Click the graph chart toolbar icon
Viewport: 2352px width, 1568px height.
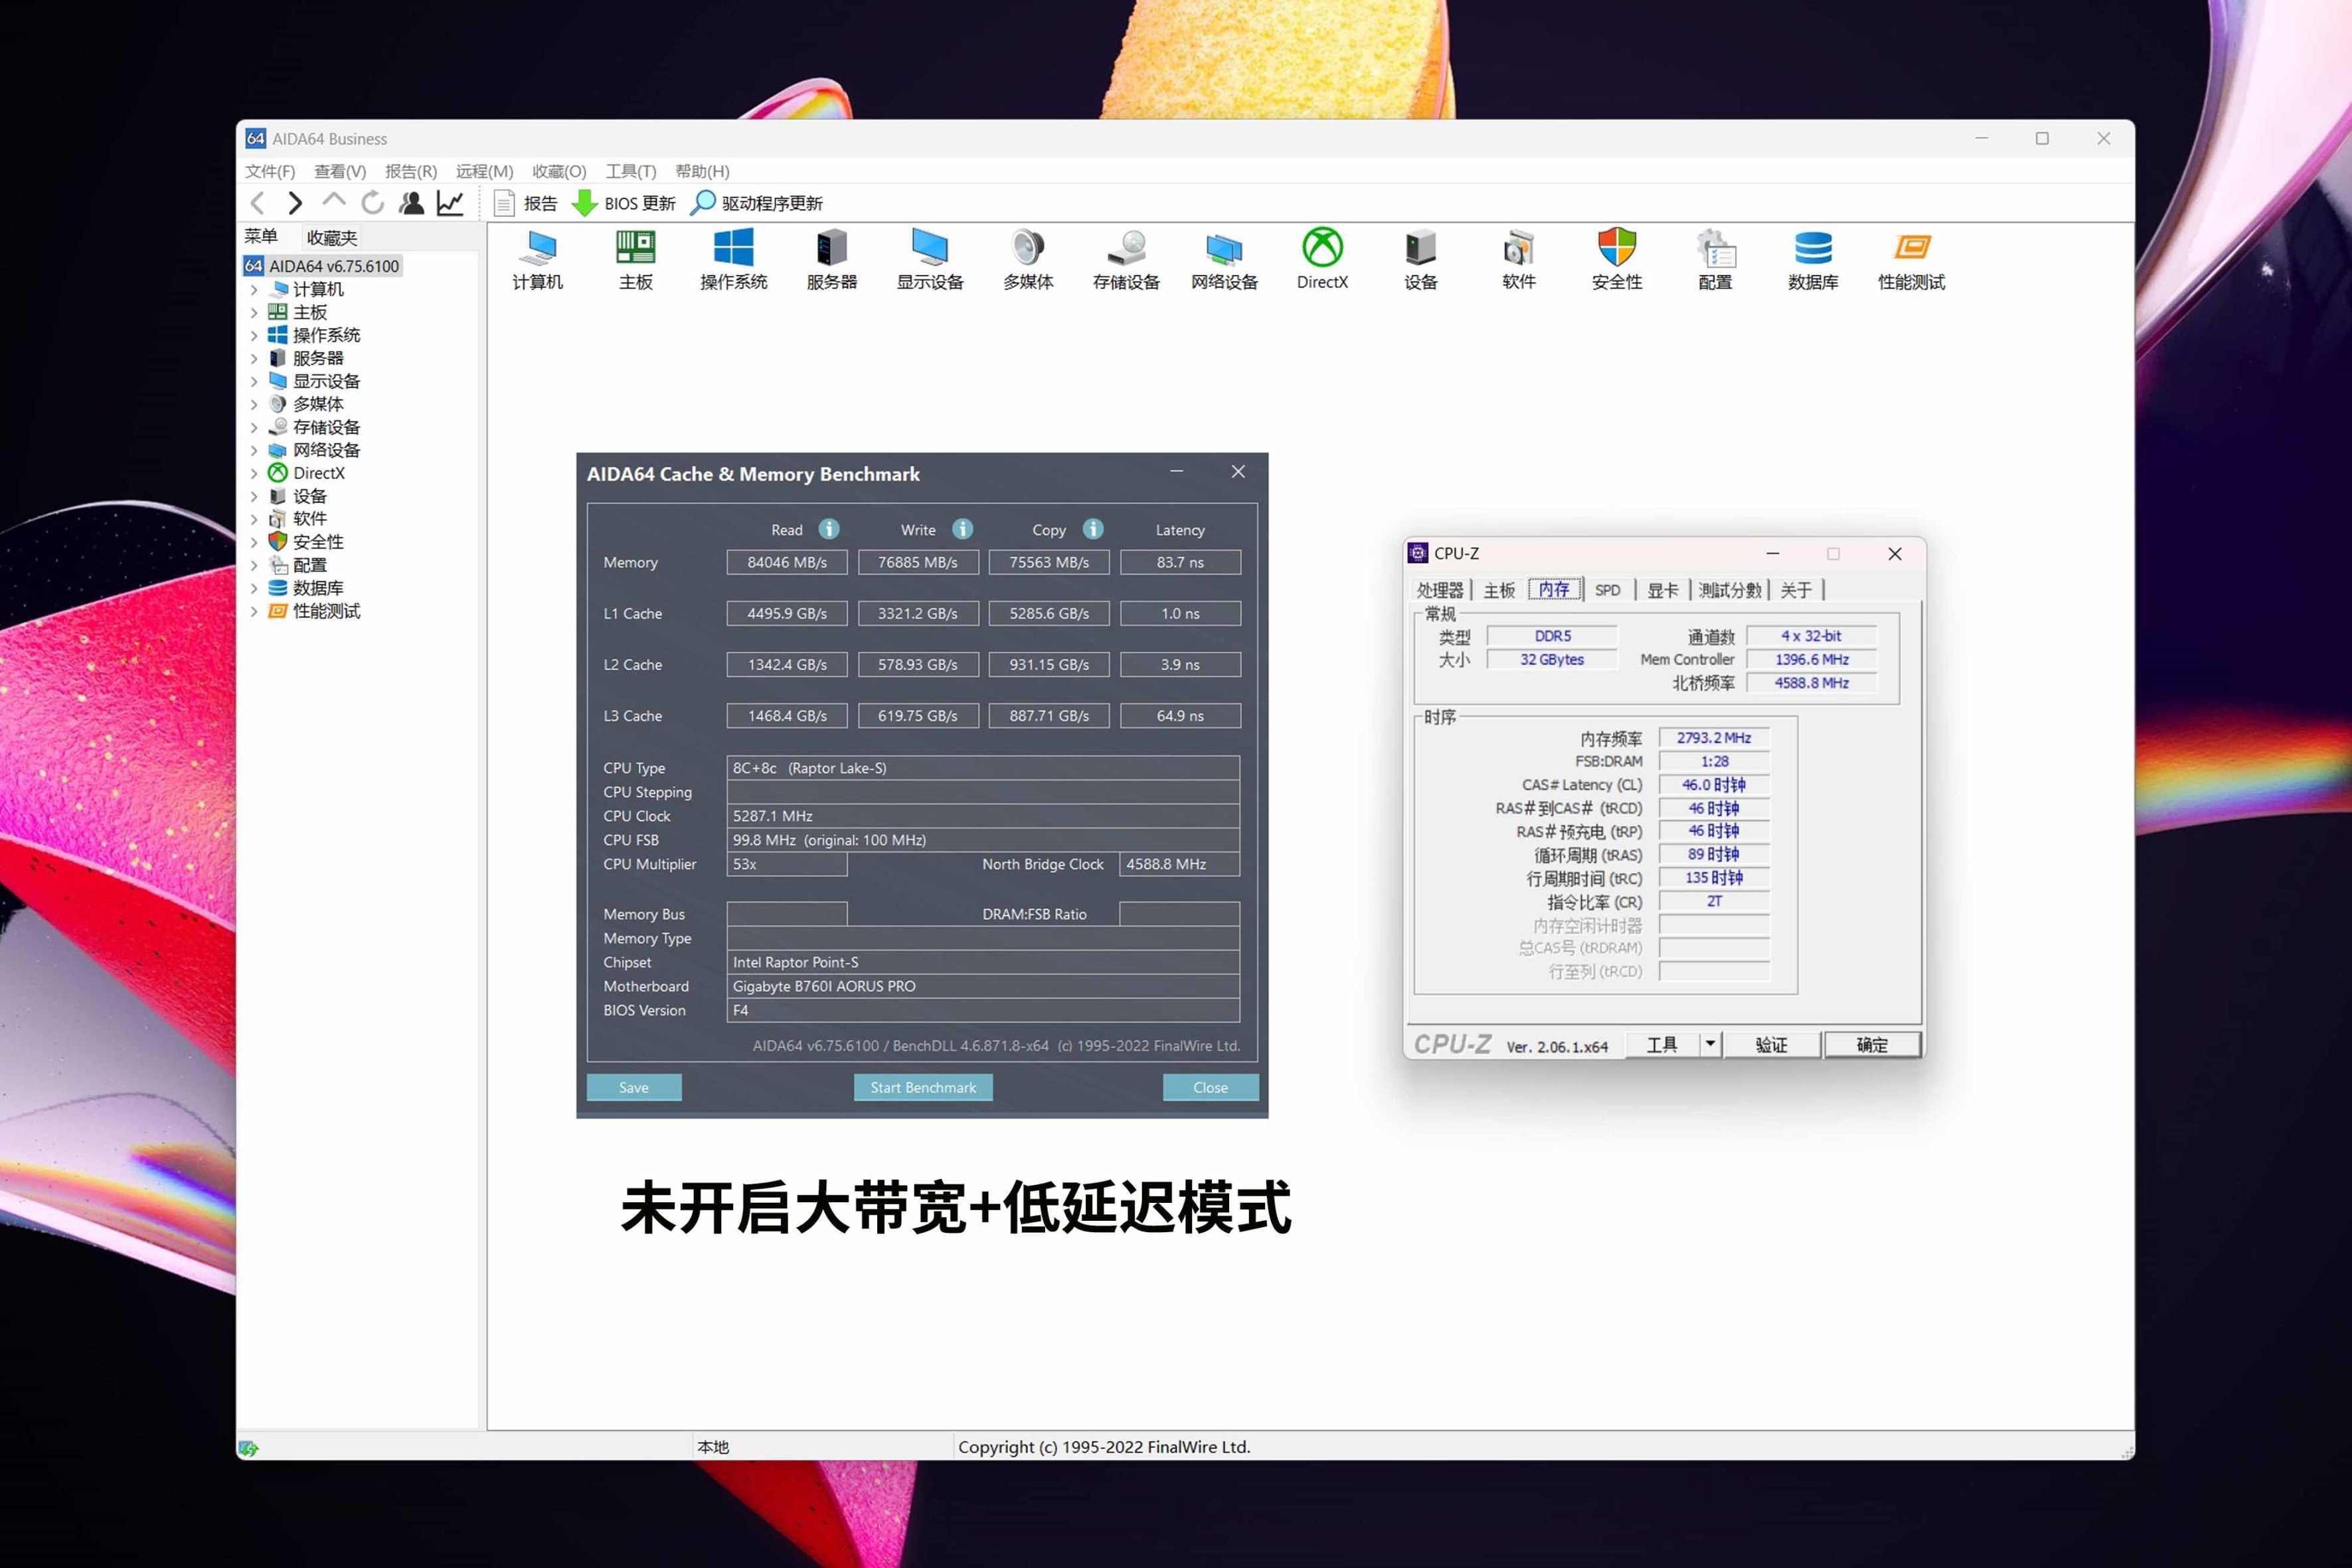coord(450,203)
